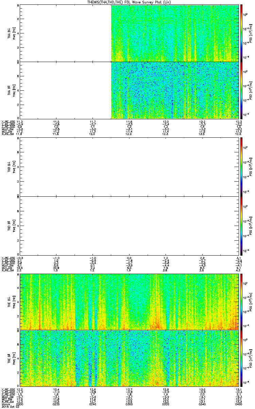Click the 0400 time tick label
The image size is (255, 409).
click(239, 404)
